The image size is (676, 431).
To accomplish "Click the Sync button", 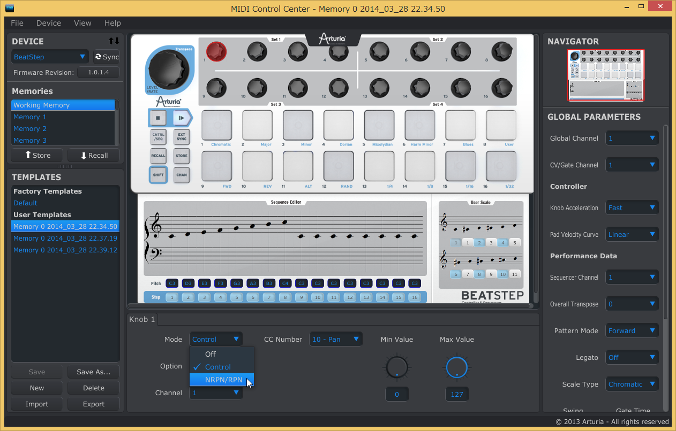I will [106, 57].
